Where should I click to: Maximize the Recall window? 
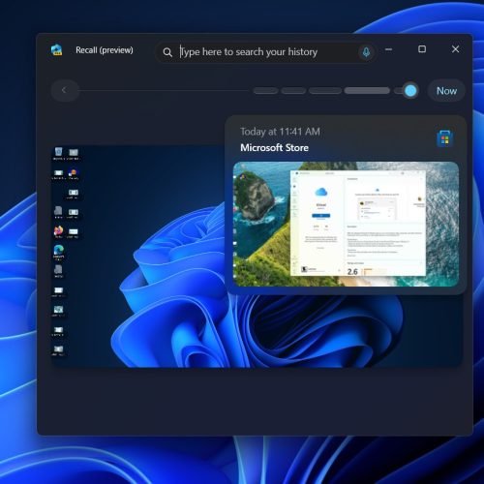tap(422, 49)
